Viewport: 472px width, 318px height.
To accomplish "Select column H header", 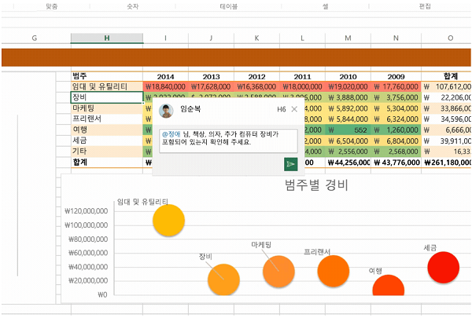I will click(107, 38).
